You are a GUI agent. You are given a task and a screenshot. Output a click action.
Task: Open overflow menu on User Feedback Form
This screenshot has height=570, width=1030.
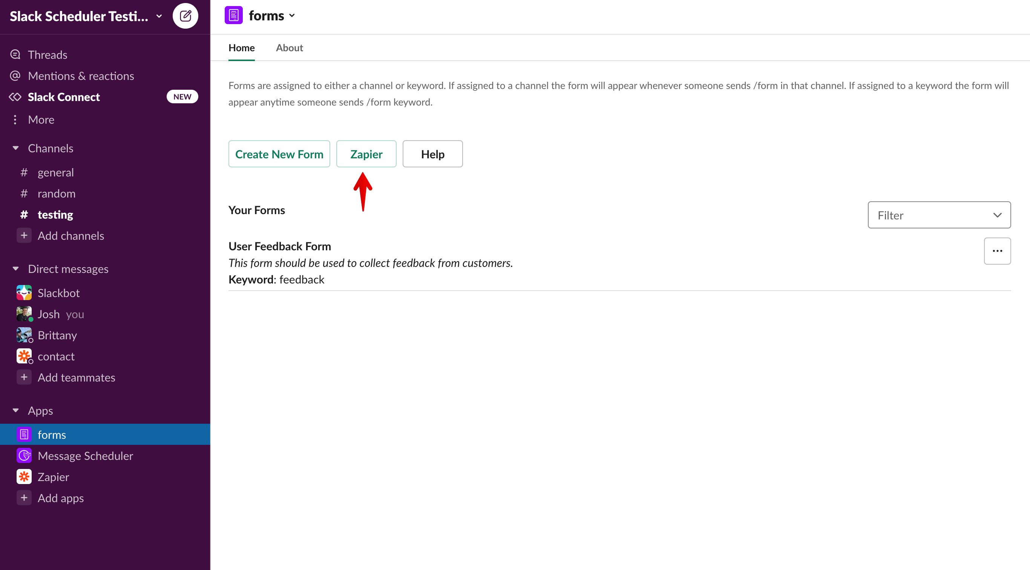(997, 251)
